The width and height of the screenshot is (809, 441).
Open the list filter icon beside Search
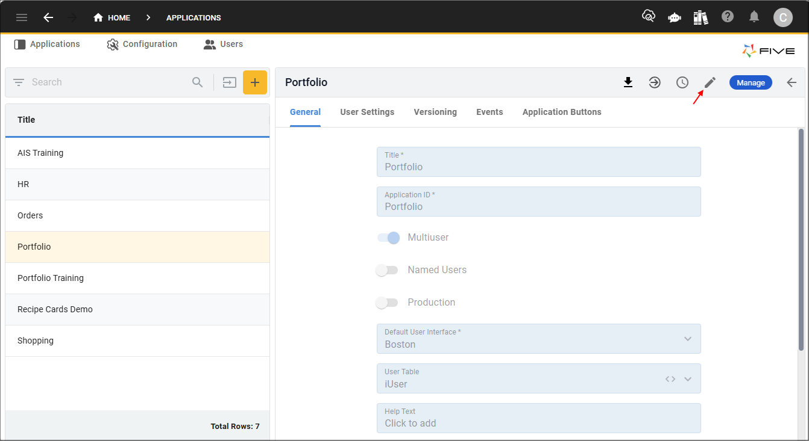[x=19, y=82]
